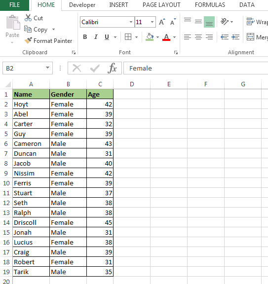
Task: Click the Cut scissors icon
Action: pyautogui.click(x=28, y=18)
